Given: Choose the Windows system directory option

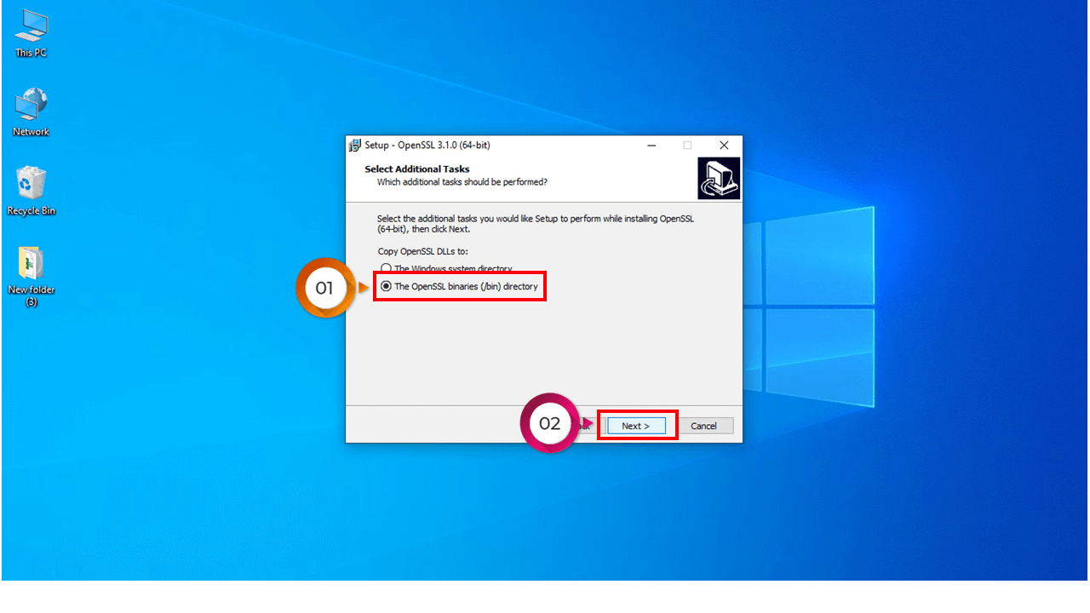Looking at the screenshot, I should click(x=386, y=269).
